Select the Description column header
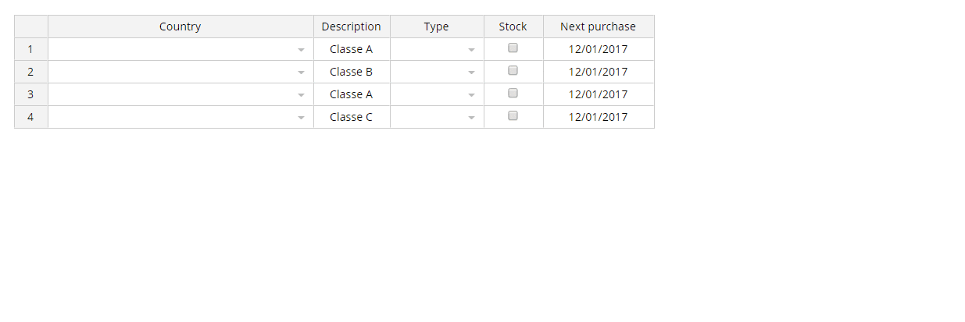This screenshot has height=322, width=965. tap(352, 27)
